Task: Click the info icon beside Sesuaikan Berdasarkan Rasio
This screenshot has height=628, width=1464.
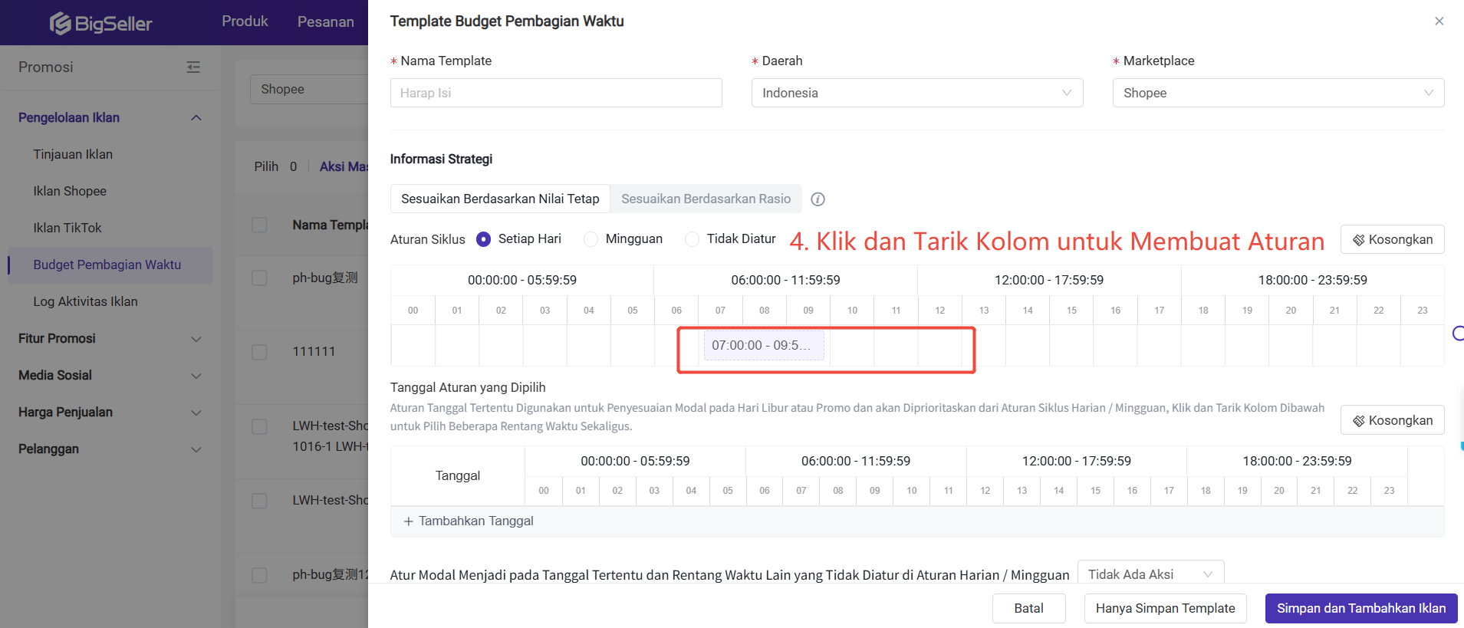Action: coord(818,199)
